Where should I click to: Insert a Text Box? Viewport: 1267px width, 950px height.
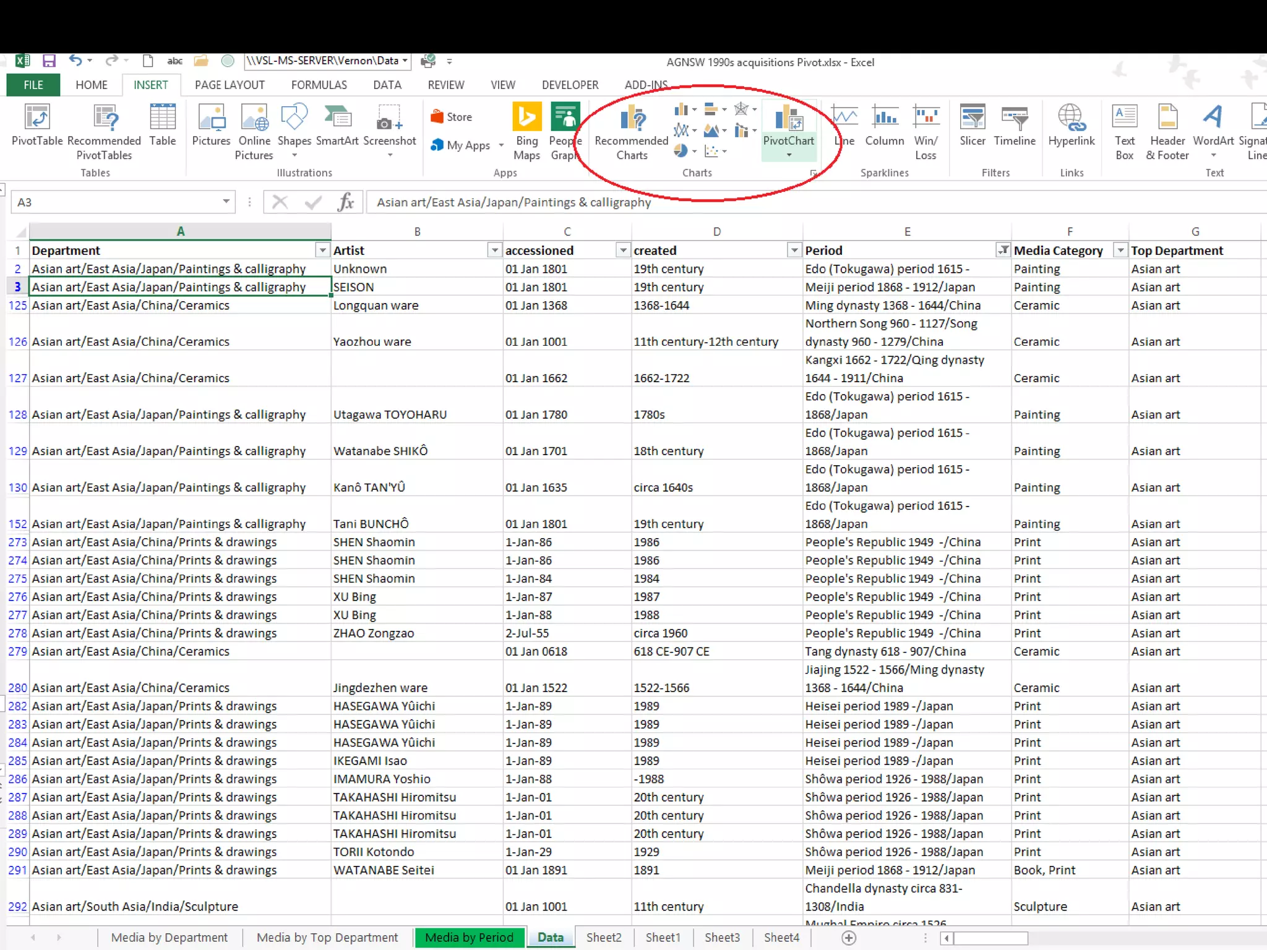(1124, 118)
